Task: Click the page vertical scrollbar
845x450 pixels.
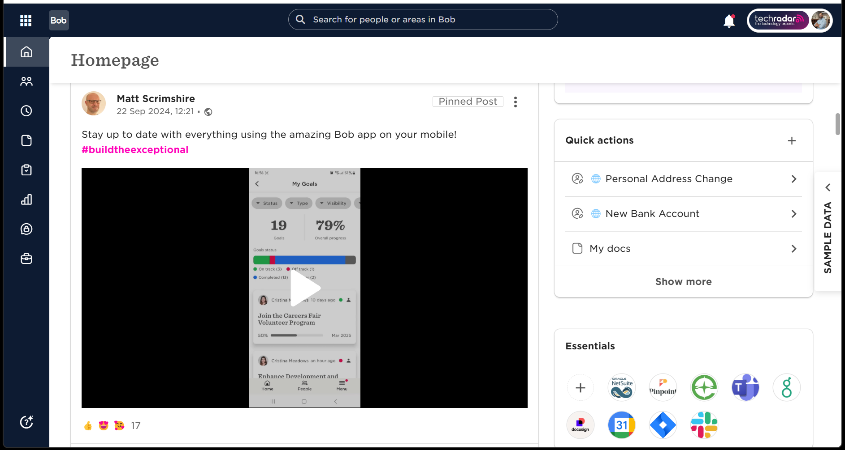Action: [x=837, y=124]
